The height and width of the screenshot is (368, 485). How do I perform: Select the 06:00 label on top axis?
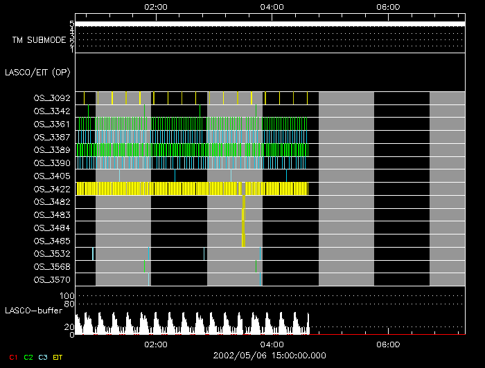[x=387, y=7]
